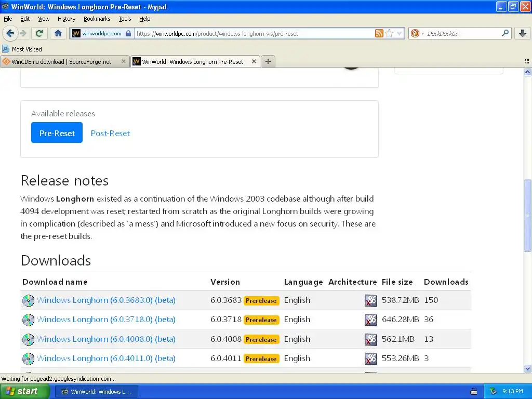Open the Tools menu

click(125, 19)
